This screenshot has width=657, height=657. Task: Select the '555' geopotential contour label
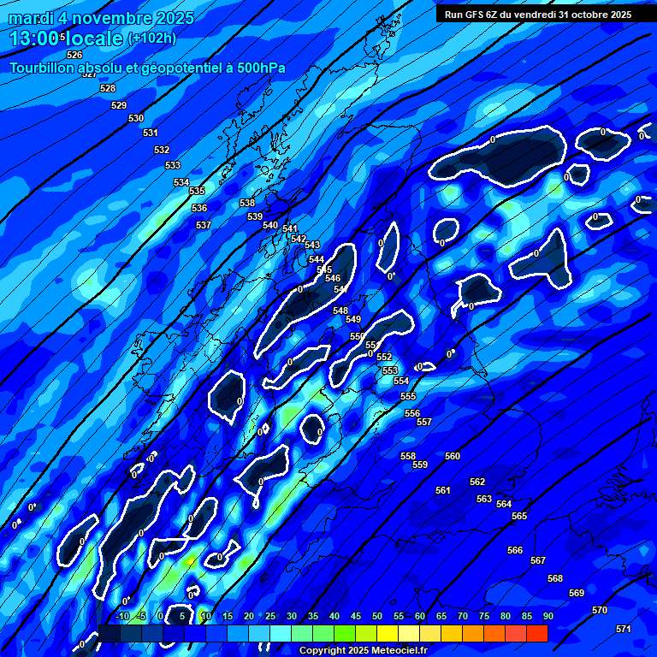[408, 396]
